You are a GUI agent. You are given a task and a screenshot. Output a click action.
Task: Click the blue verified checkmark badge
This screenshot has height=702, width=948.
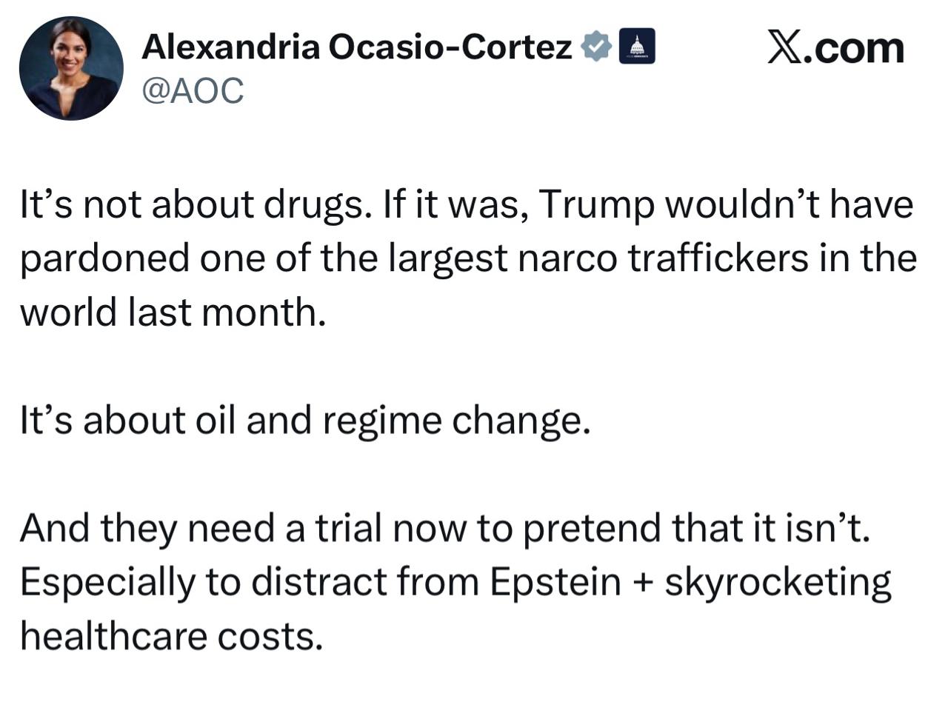596,47
